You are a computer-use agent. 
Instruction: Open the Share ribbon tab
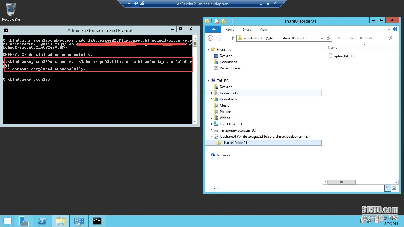tap(247, 30)
